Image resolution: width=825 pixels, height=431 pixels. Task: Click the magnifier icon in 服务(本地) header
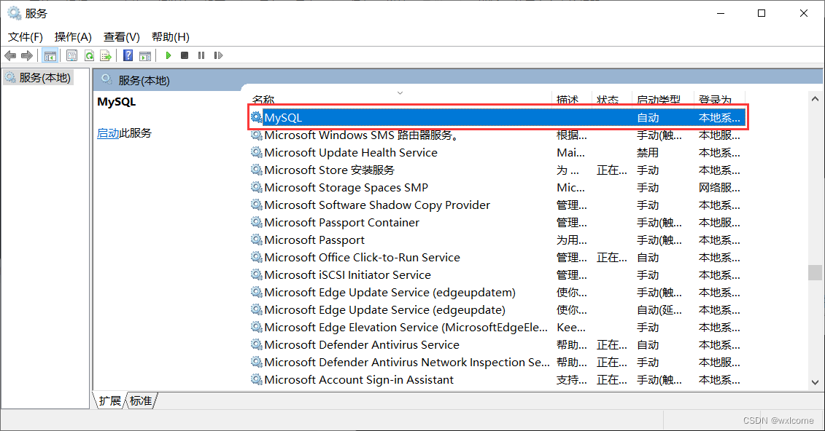(106, 79)
